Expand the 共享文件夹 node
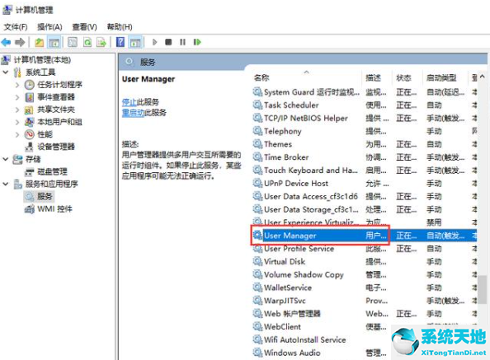 tap(17, 110)
